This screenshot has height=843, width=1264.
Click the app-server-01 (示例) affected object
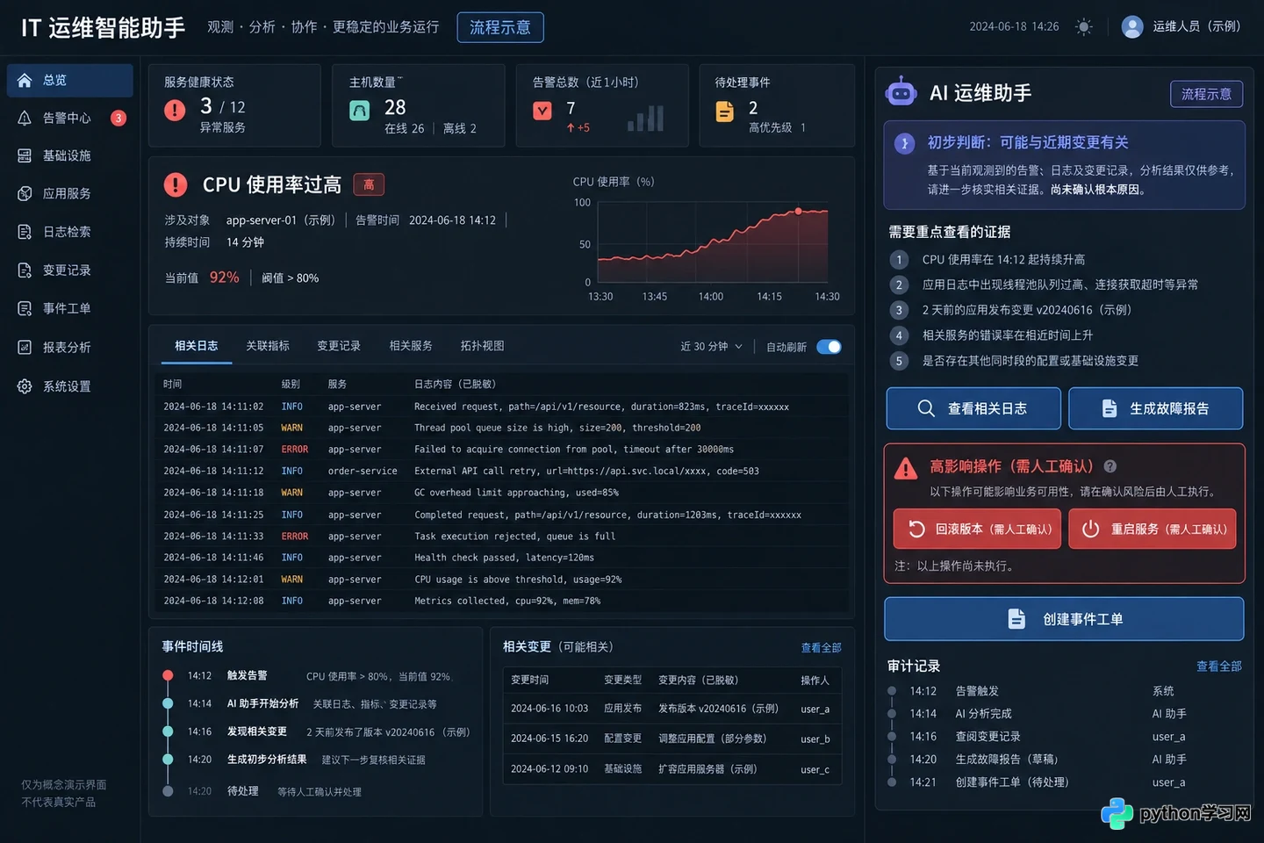(x=281, y=220)
